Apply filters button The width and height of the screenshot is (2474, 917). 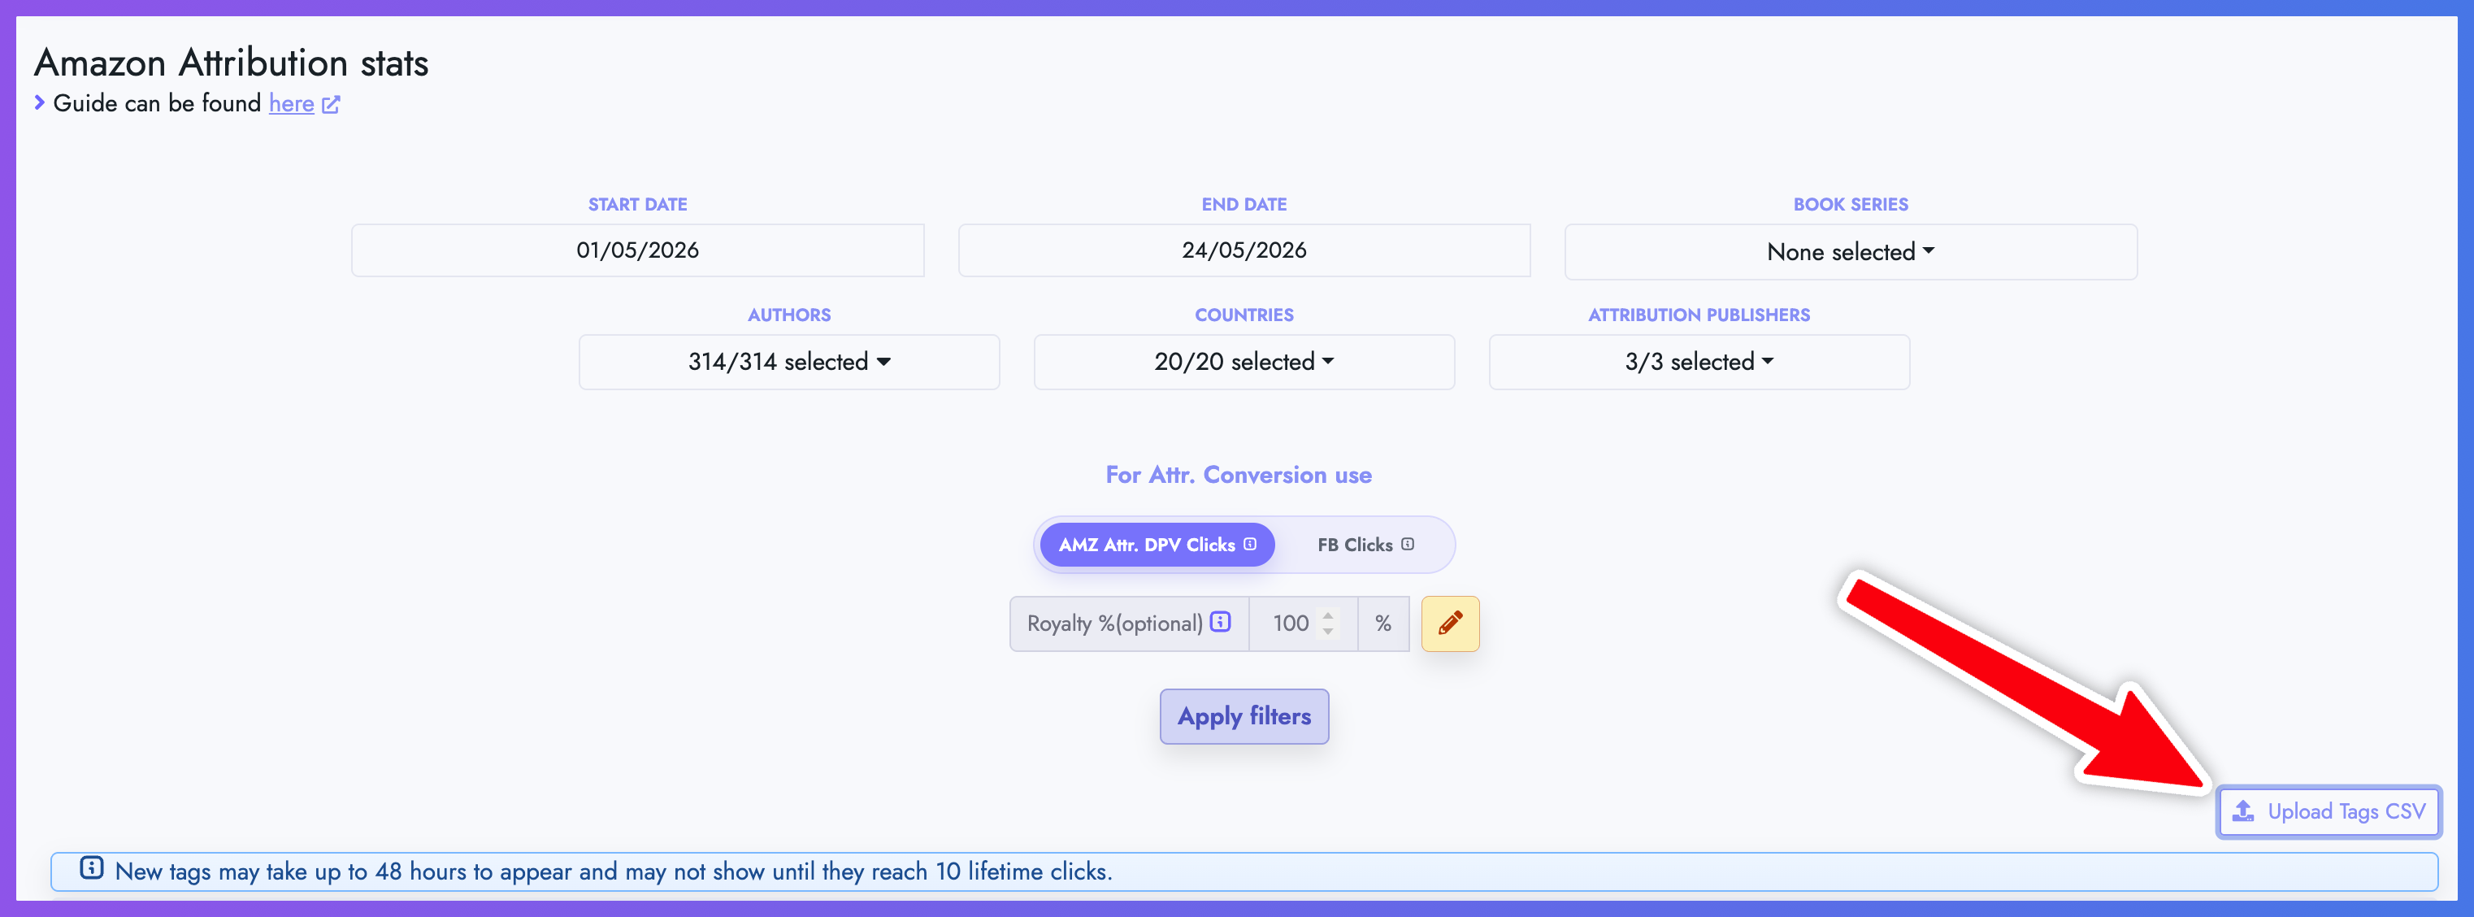(x=1244, y=716)
